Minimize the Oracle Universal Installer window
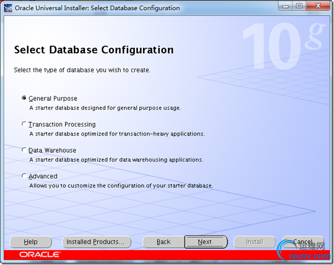This screenshot has height=265, width=334. click(285, 6)
